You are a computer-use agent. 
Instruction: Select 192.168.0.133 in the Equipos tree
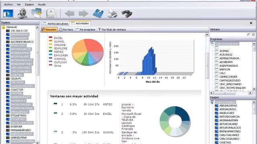pyautogui.click(x=19, y=31)
